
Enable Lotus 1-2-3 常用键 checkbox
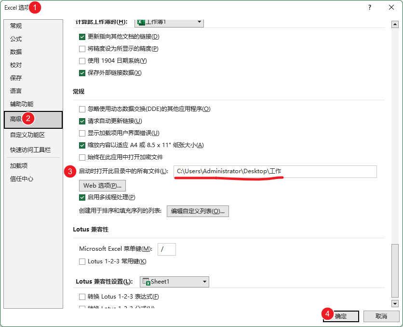tap(82, 262)
